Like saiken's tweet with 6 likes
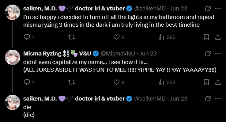Screen dimensions: 226x122 click(116, 37)
